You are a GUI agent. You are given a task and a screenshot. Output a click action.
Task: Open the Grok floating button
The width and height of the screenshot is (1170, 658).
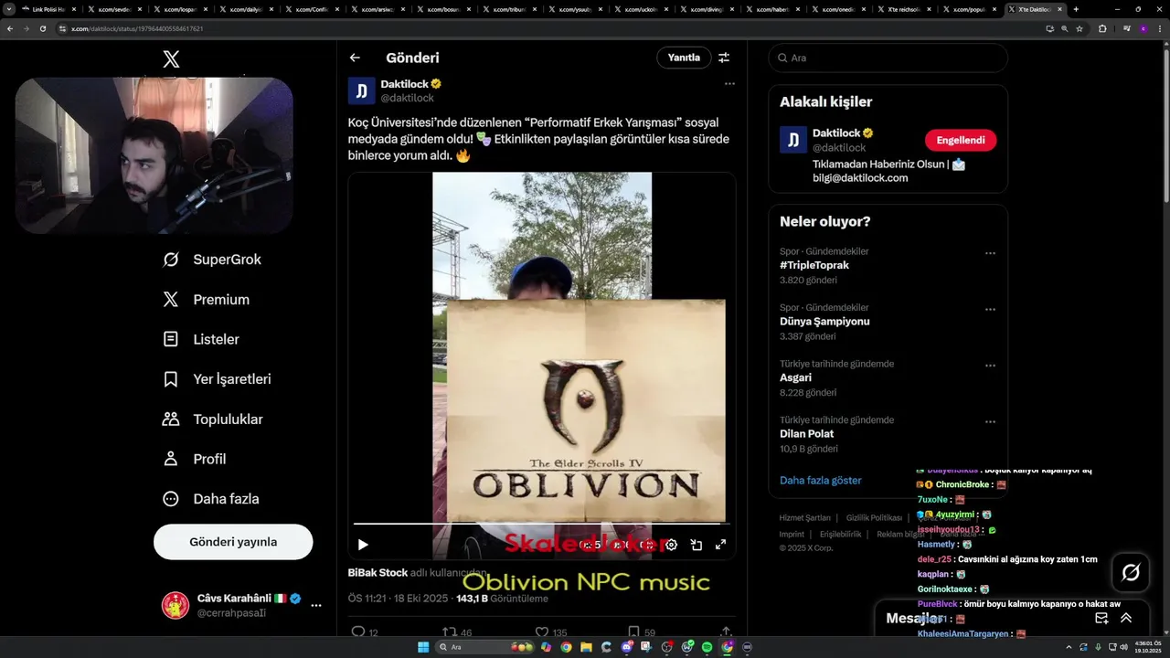pyautogui.click(x=1131, y=572)
